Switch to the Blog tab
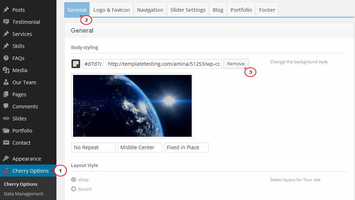This screenshot has width=355, height=200. (x=218, y=10)
